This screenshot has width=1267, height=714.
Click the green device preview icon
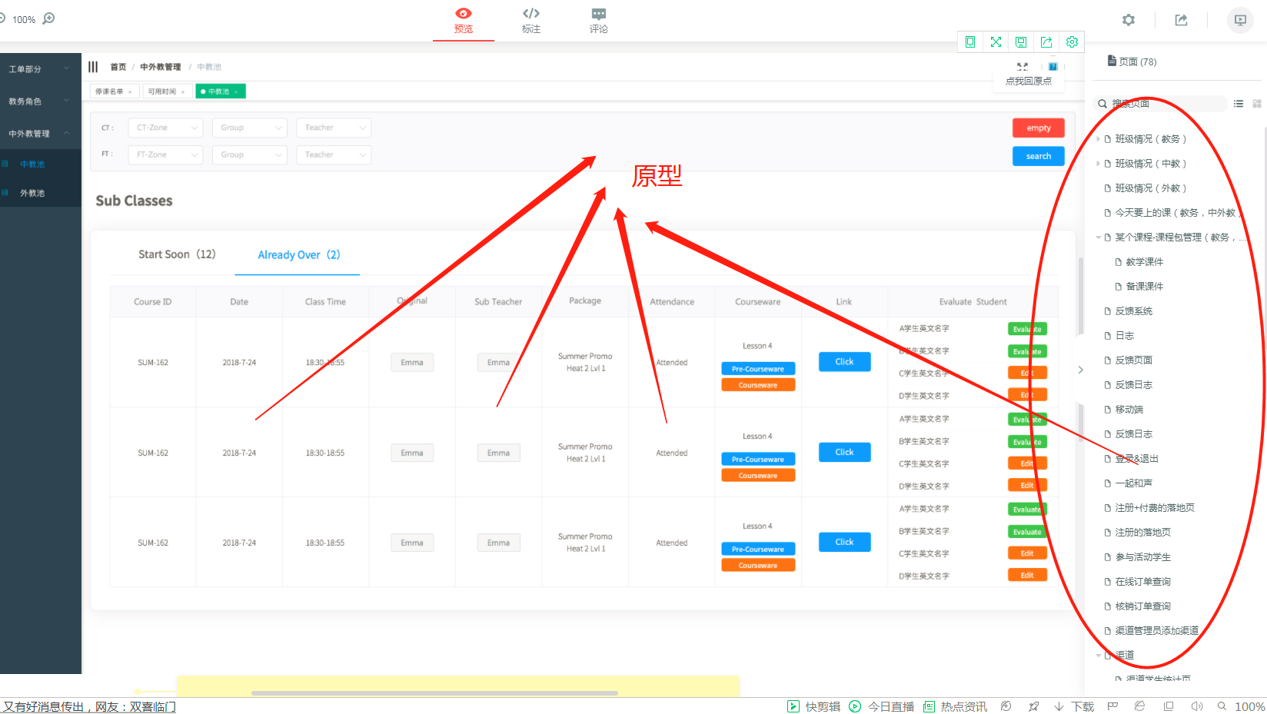pos(970,42)
